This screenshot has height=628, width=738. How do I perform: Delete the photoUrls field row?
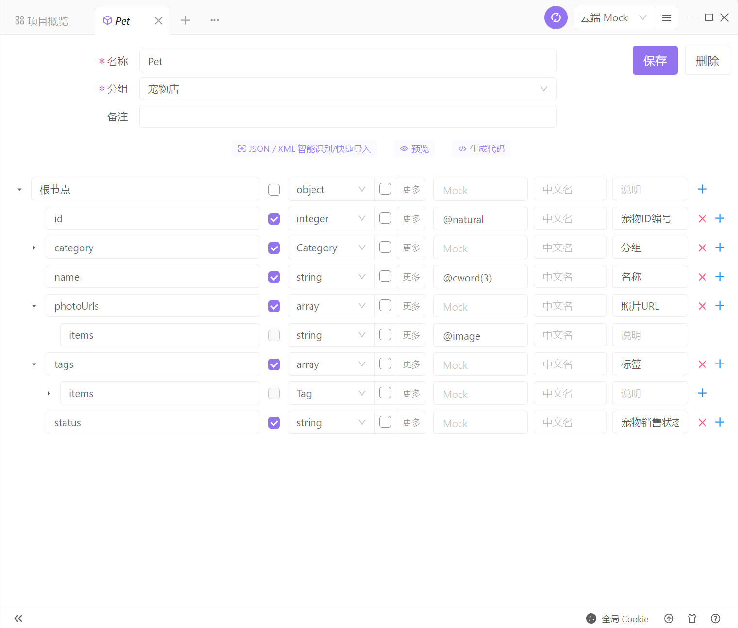(702, 306)
